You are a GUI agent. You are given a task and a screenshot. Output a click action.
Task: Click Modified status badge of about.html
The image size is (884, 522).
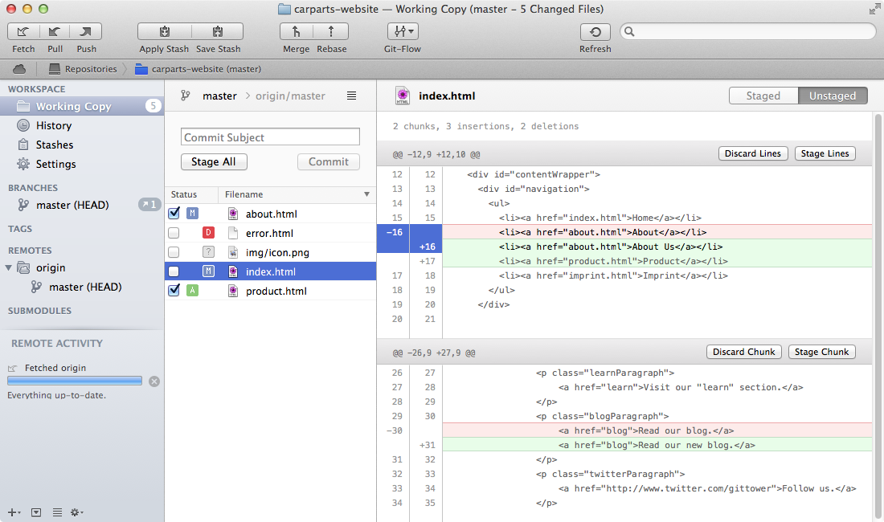192,214
